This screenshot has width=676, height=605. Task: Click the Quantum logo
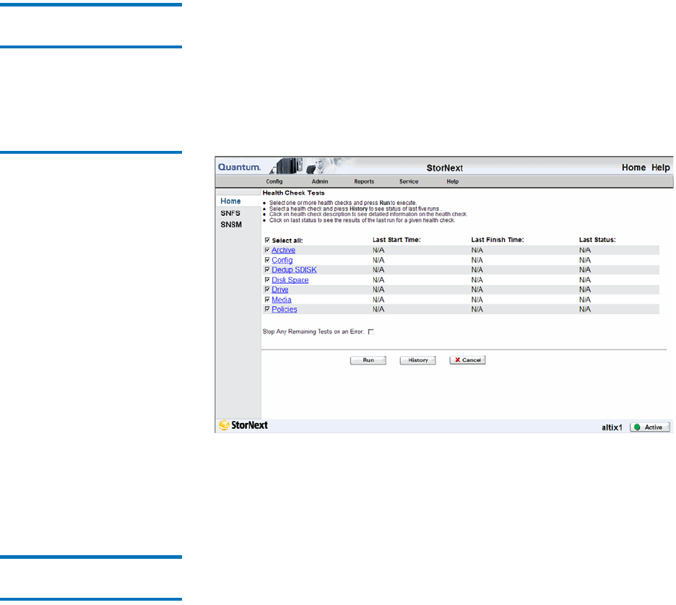[239, 167]
